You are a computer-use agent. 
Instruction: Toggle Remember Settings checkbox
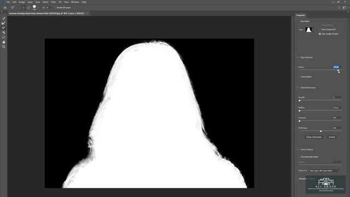click(x=297, y=179)
